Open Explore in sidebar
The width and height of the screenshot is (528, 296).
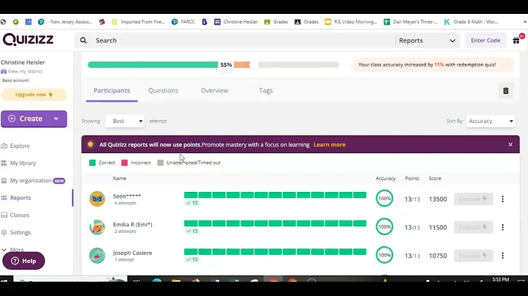tap(15, 146)
